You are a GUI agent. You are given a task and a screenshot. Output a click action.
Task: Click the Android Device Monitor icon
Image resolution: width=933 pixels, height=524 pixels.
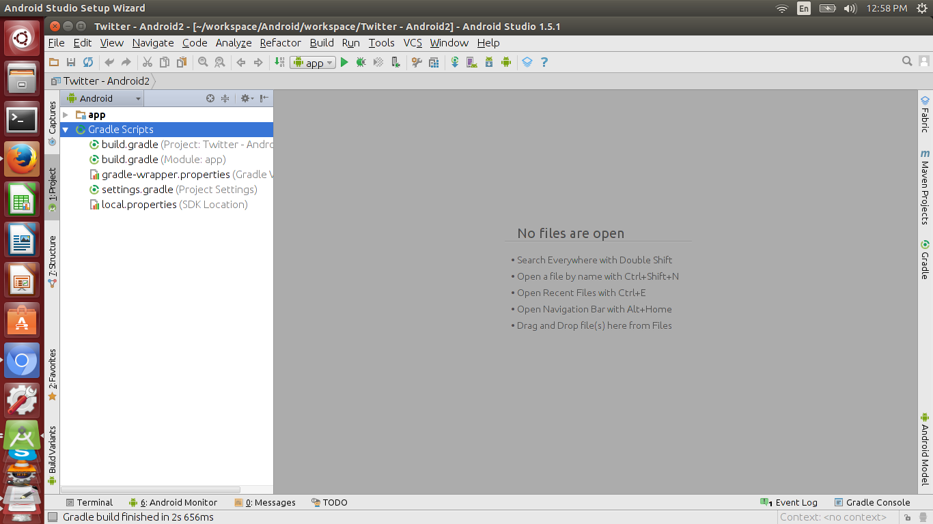tap(506, 62)
